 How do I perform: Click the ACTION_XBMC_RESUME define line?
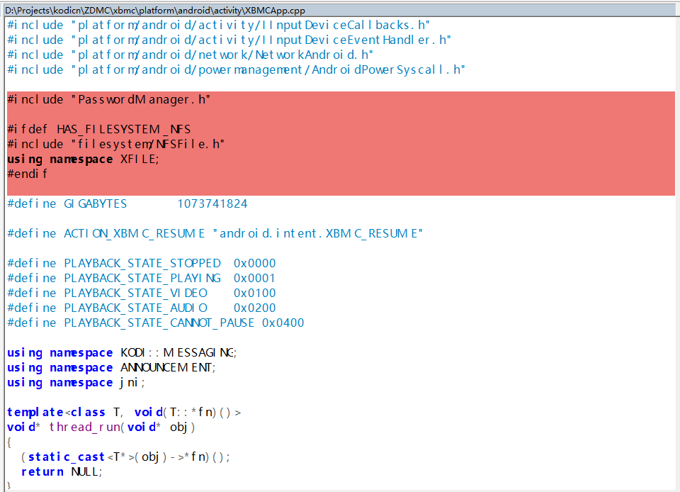click(215, 233)
